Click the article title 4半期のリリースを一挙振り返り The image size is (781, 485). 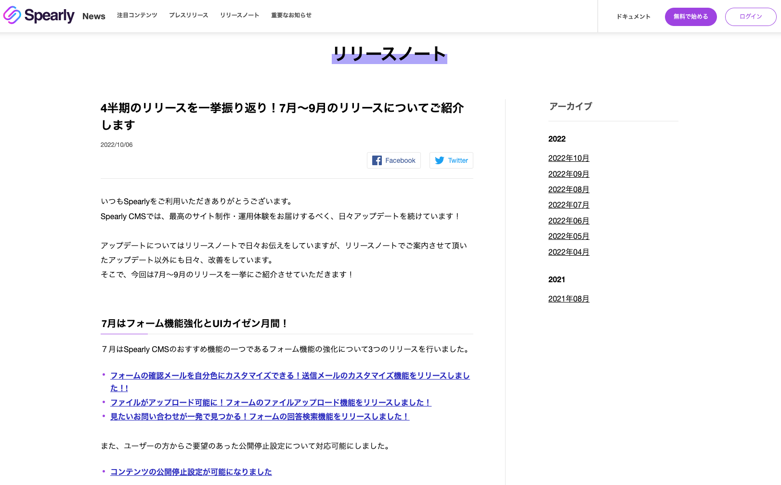tap(282, 117)
